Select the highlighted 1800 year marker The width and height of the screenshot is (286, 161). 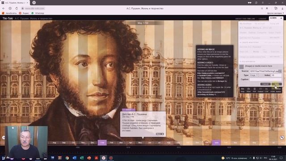pos(216,143)
